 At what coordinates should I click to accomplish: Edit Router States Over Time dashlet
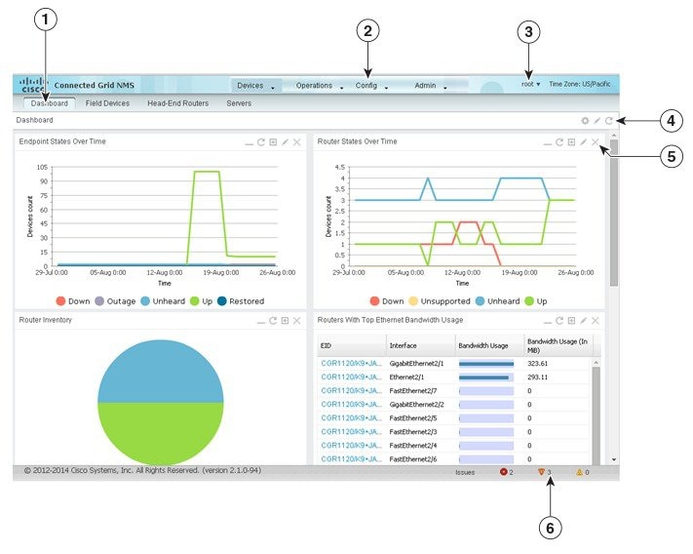584,142
